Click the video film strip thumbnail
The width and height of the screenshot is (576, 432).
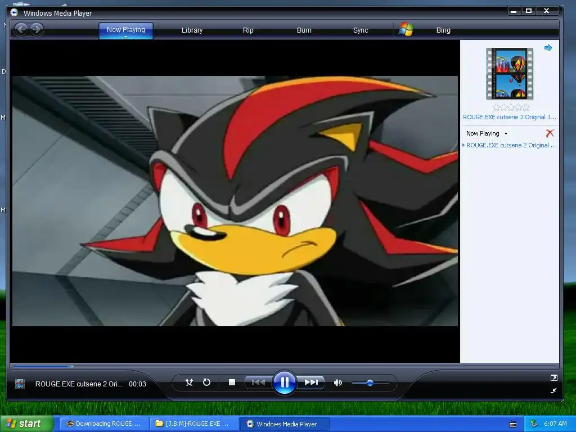tap(510, 74)
